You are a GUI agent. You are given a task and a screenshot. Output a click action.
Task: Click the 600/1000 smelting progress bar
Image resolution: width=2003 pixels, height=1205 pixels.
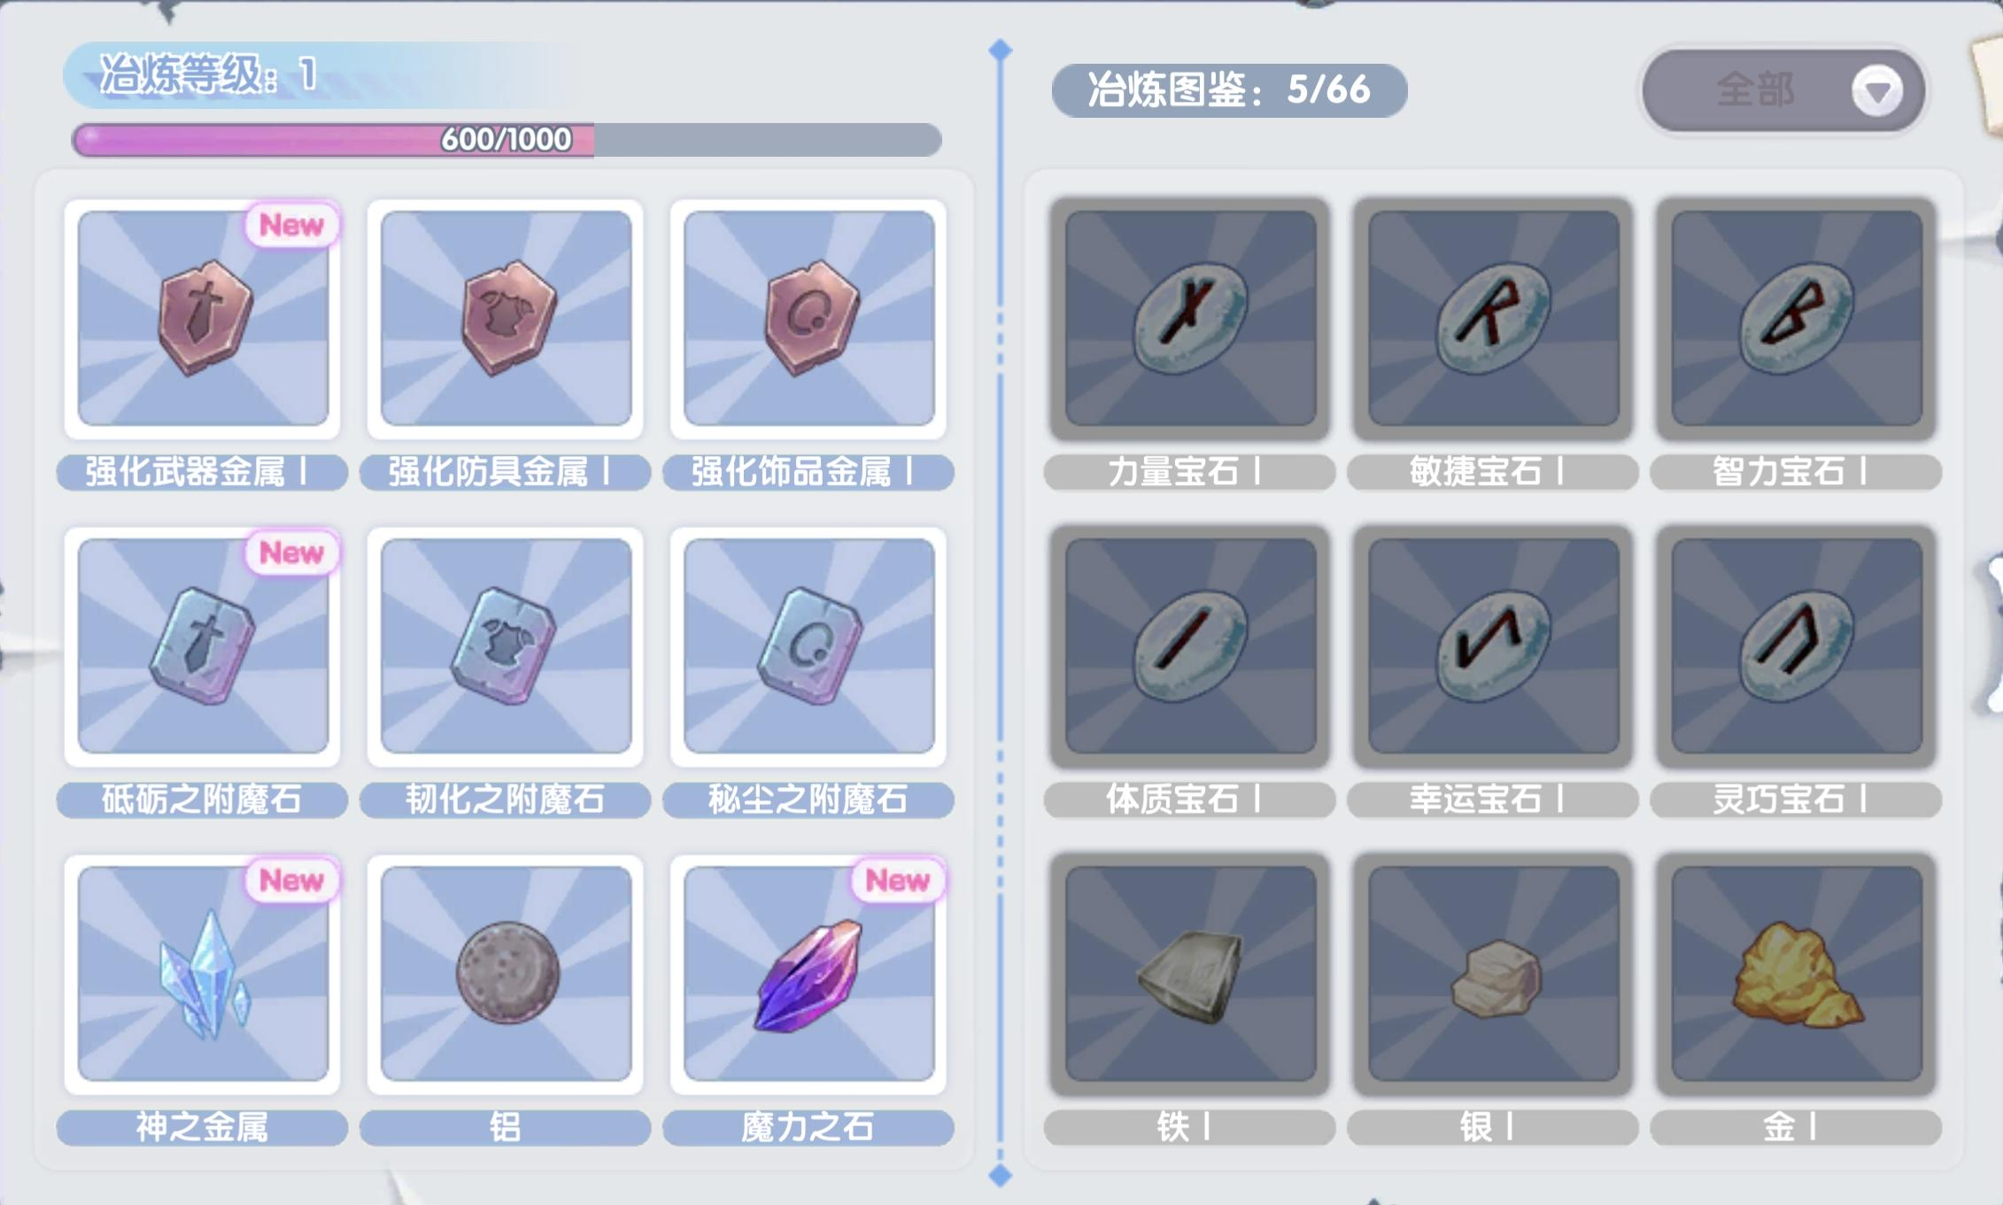[x=507, y=140]
